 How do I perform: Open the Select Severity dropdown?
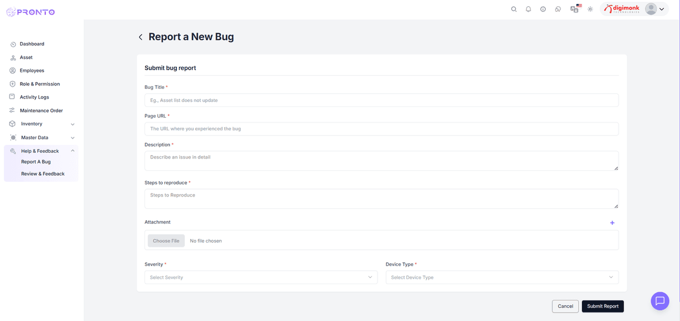[261, 277]
